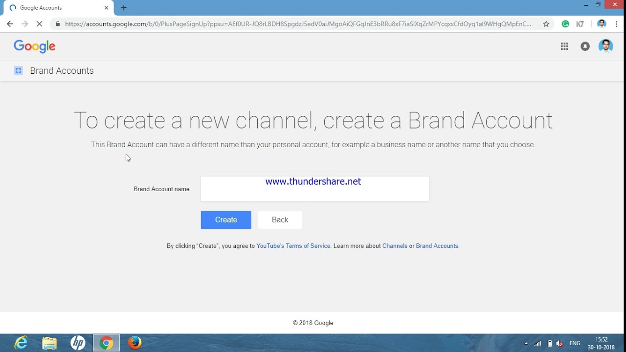
Task: Go forward in browser history
Action: 24,23
